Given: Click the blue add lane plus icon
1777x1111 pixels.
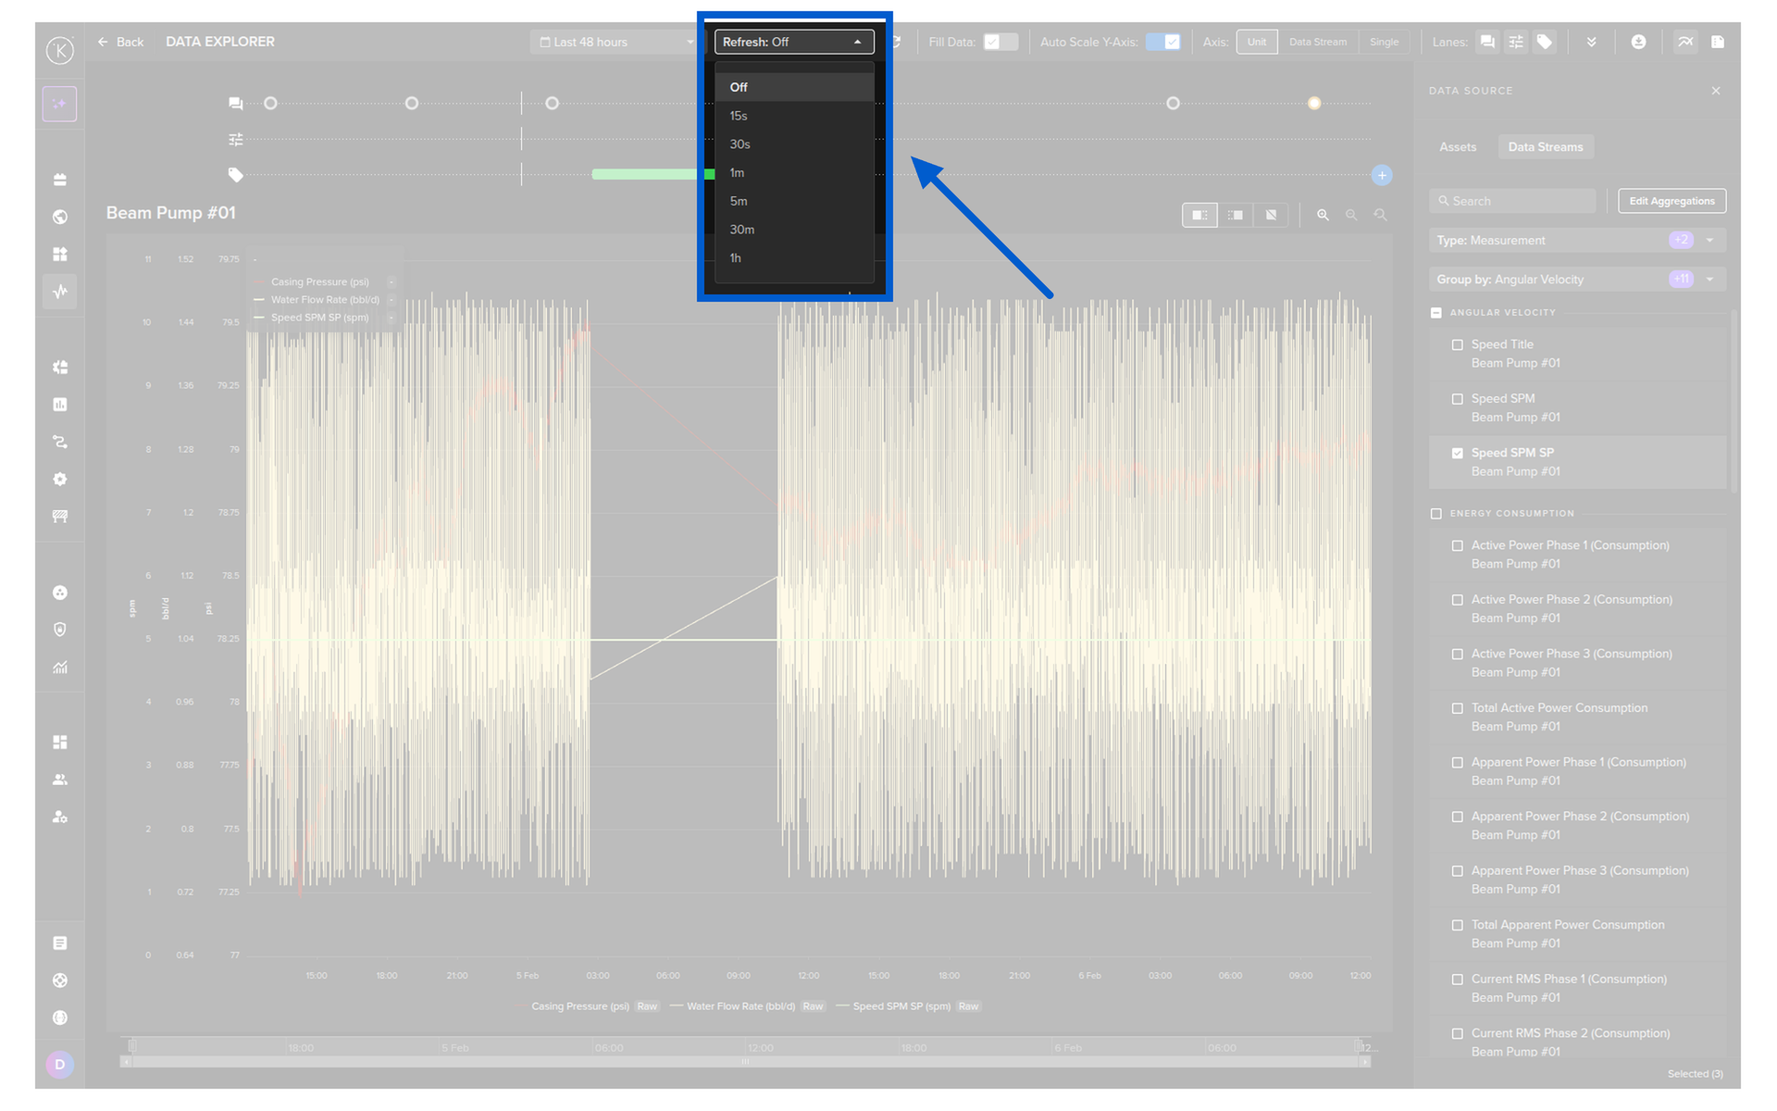Looking at the screenshot, I should coord(1382,175).
